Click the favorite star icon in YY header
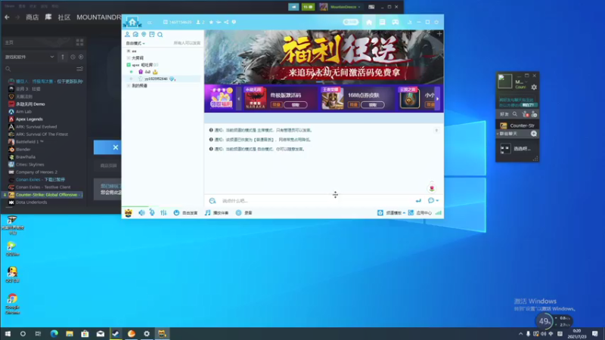605x340 pixels. tap(211, 22)
